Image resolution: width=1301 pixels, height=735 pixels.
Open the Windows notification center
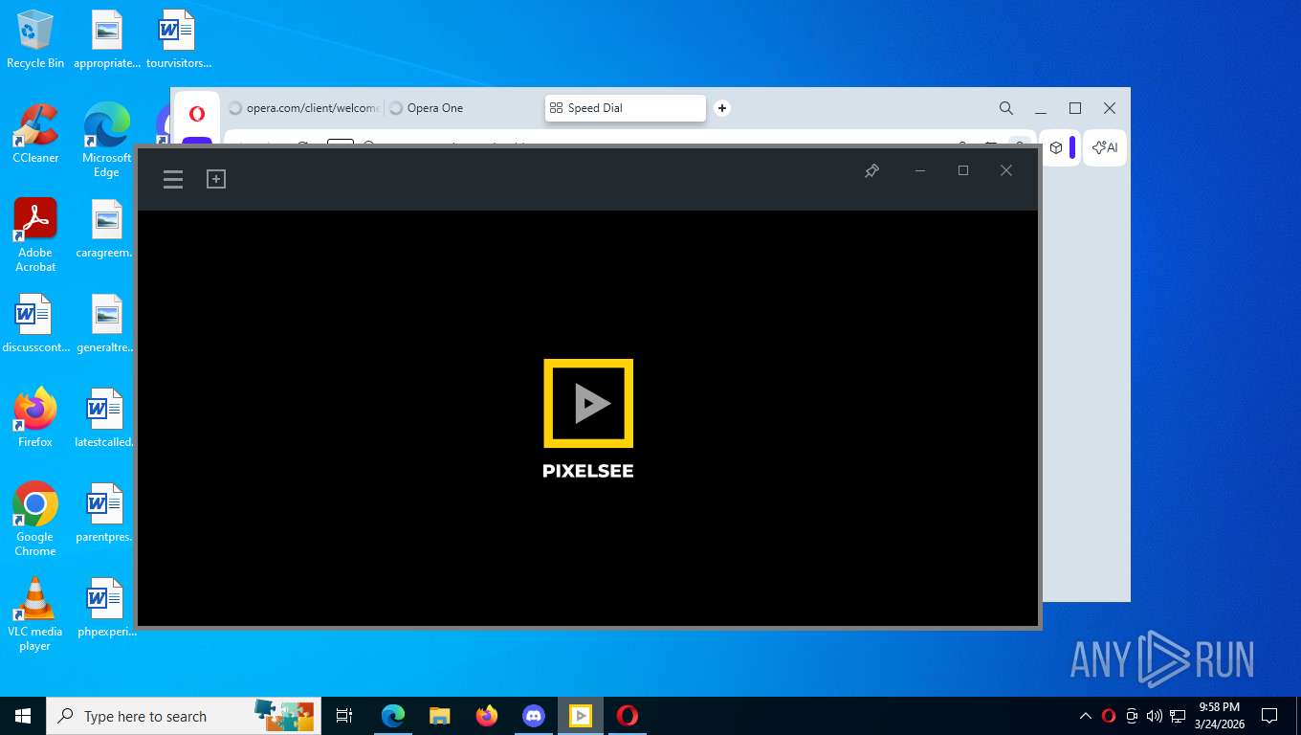click(1269, 716)
